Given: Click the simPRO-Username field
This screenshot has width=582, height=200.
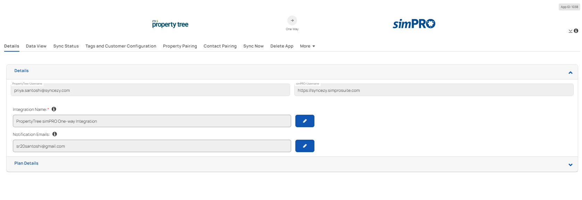Looking at the screenshot, I should click(434, 90).
